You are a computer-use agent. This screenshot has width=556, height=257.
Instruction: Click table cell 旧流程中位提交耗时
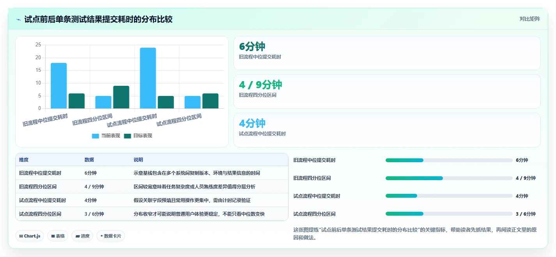click(x=40, y=173)
